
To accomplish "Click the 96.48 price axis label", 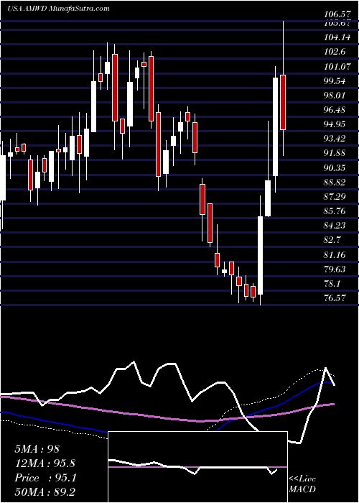I will (335, 110).
